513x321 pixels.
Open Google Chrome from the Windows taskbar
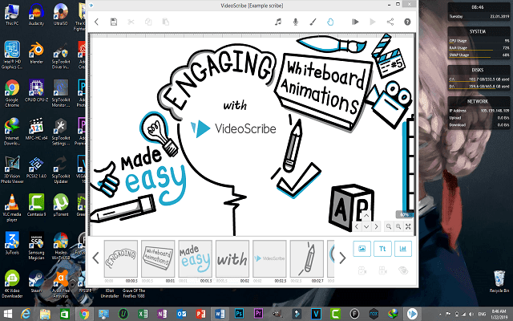tap(84, 312)
